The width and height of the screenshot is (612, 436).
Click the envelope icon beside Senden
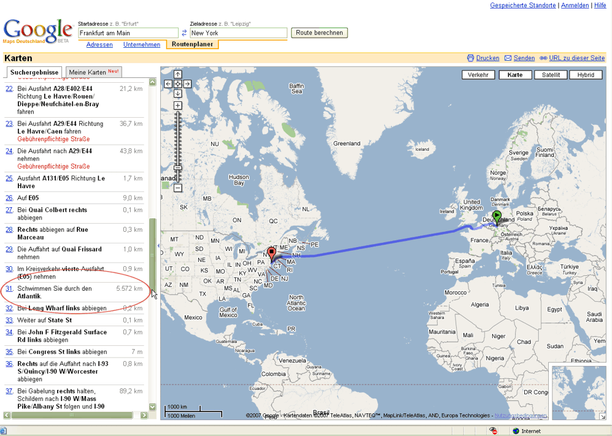[508, 58]
